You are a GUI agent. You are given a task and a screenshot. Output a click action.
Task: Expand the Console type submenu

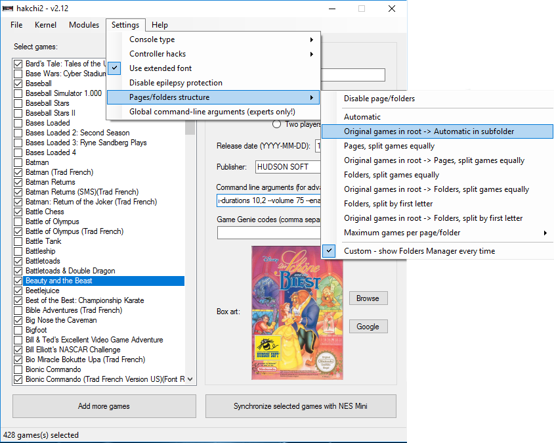(213, 39)
